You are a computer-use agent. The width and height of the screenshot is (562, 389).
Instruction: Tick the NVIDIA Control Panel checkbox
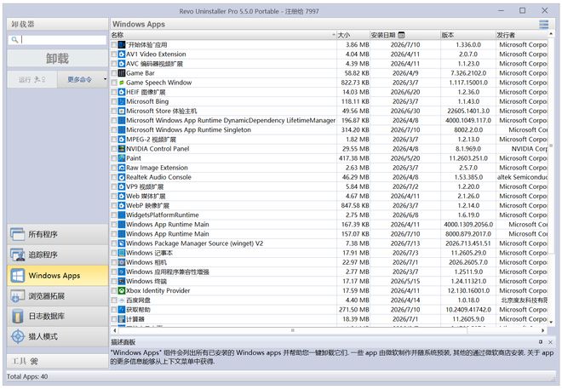114,149
